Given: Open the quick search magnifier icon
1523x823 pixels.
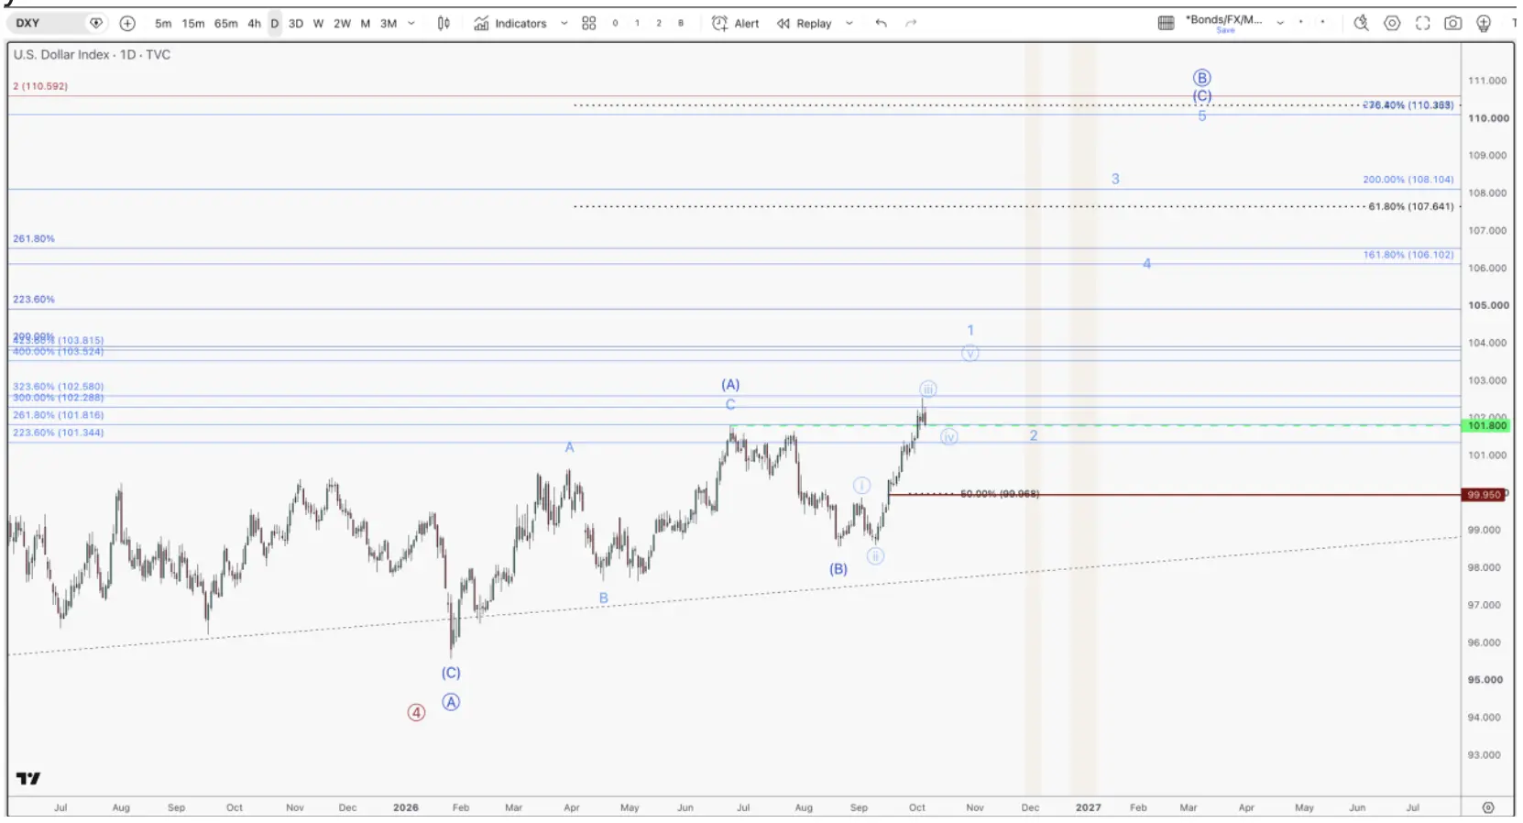Looking at the screenshot, I should pos(1362,23).
